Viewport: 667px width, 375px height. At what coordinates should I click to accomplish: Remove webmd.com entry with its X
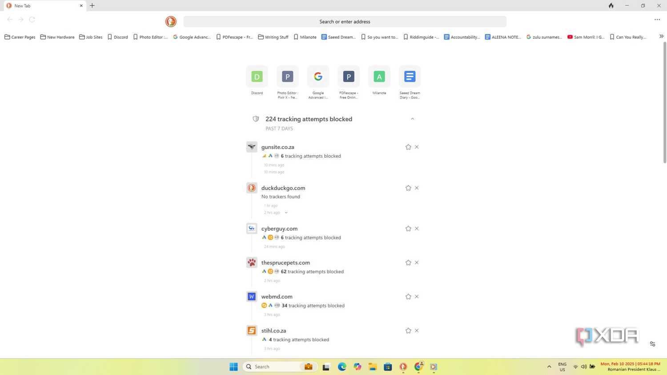417,297
